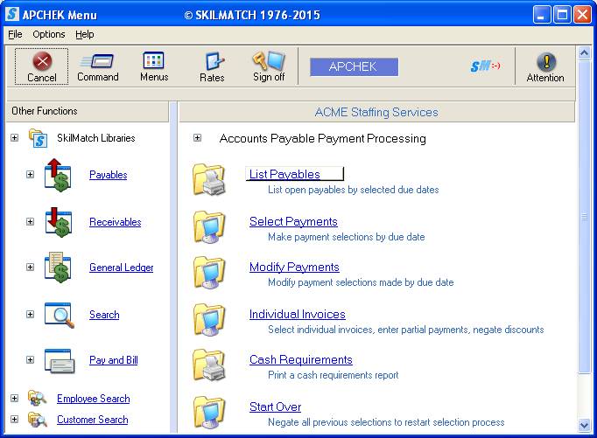Screen dimensions: 597x438
Task: Click the red Cancel toolbar icon
Action: [x=42, y=61]
